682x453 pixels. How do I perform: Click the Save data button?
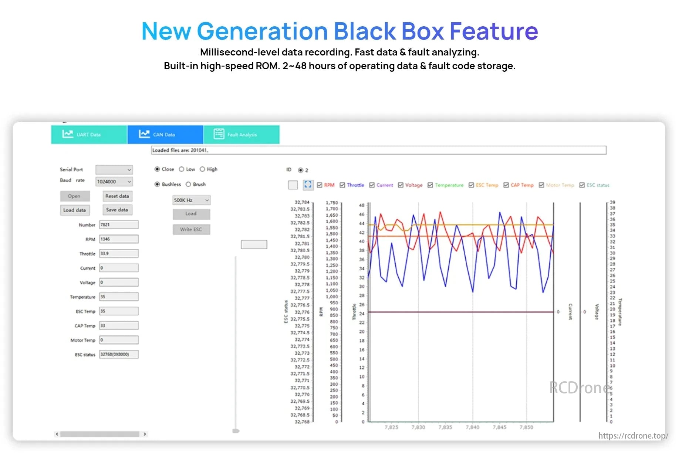117,210
